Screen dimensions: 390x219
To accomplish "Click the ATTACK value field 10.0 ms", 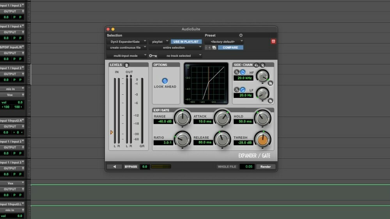I will (x=203, y=122).
